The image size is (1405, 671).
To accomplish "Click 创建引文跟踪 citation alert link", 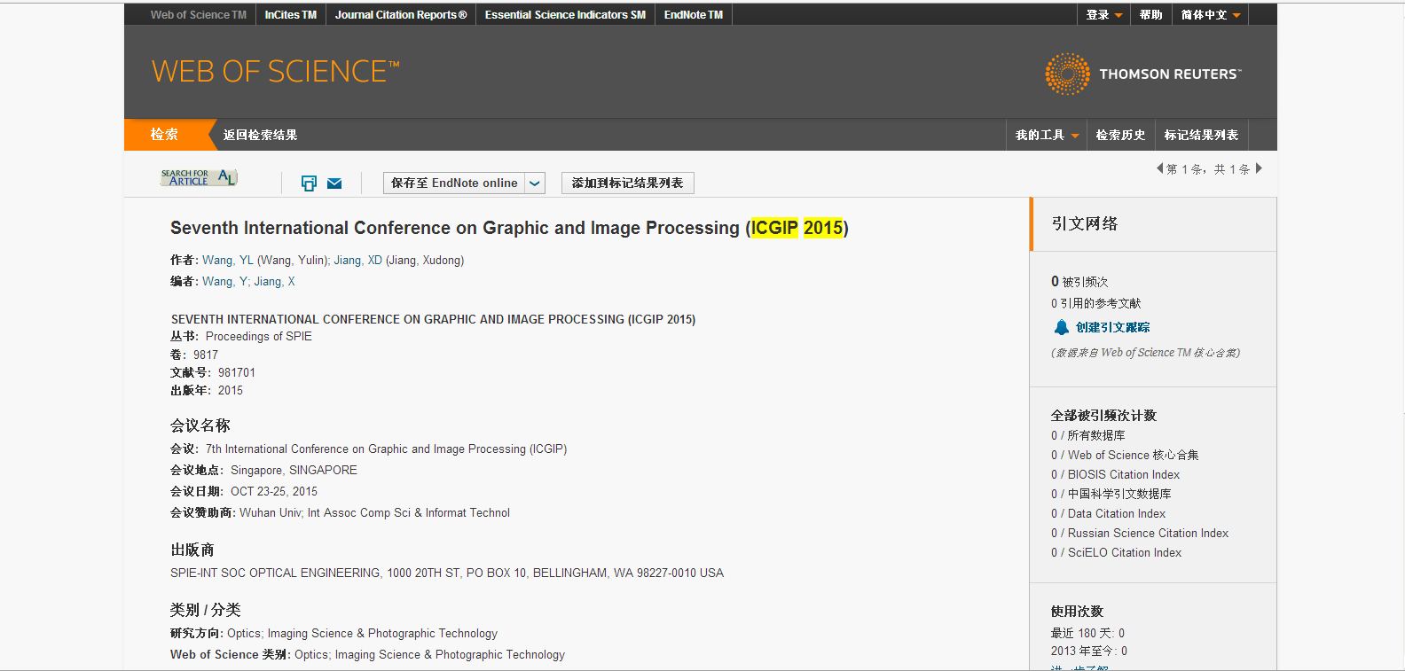I will [1112, 328].
